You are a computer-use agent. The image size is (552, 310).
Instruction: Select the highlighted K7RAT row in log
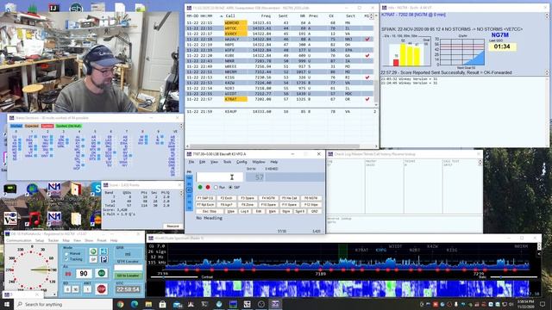tap(280, 100)
